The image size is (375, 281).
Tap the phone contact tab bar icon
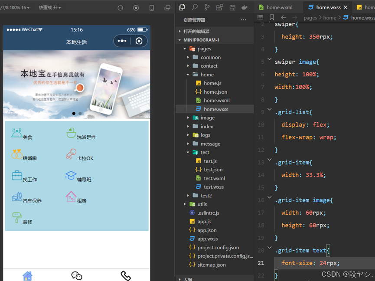pyautogui.click(x=126, y=276)
